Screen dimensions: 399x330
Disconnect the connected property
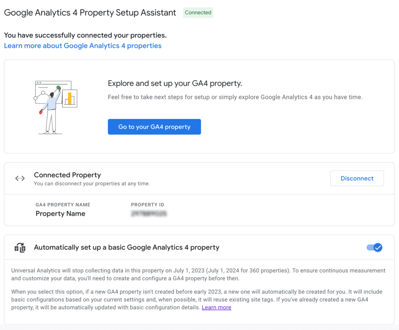357,178
